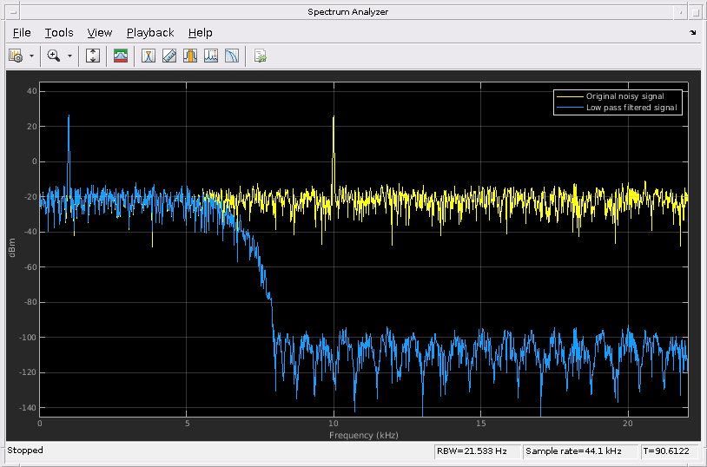Open the Playback menu
This screenshot has width=707, height=467.
click(150, 33)
